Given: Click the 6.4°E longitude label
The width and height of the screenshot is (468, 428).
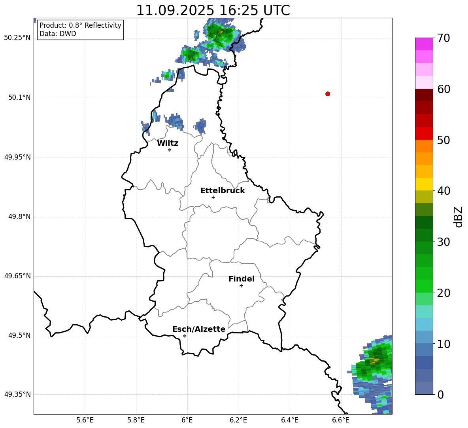Looking at the screenshot, I should (x=289, y=420).
